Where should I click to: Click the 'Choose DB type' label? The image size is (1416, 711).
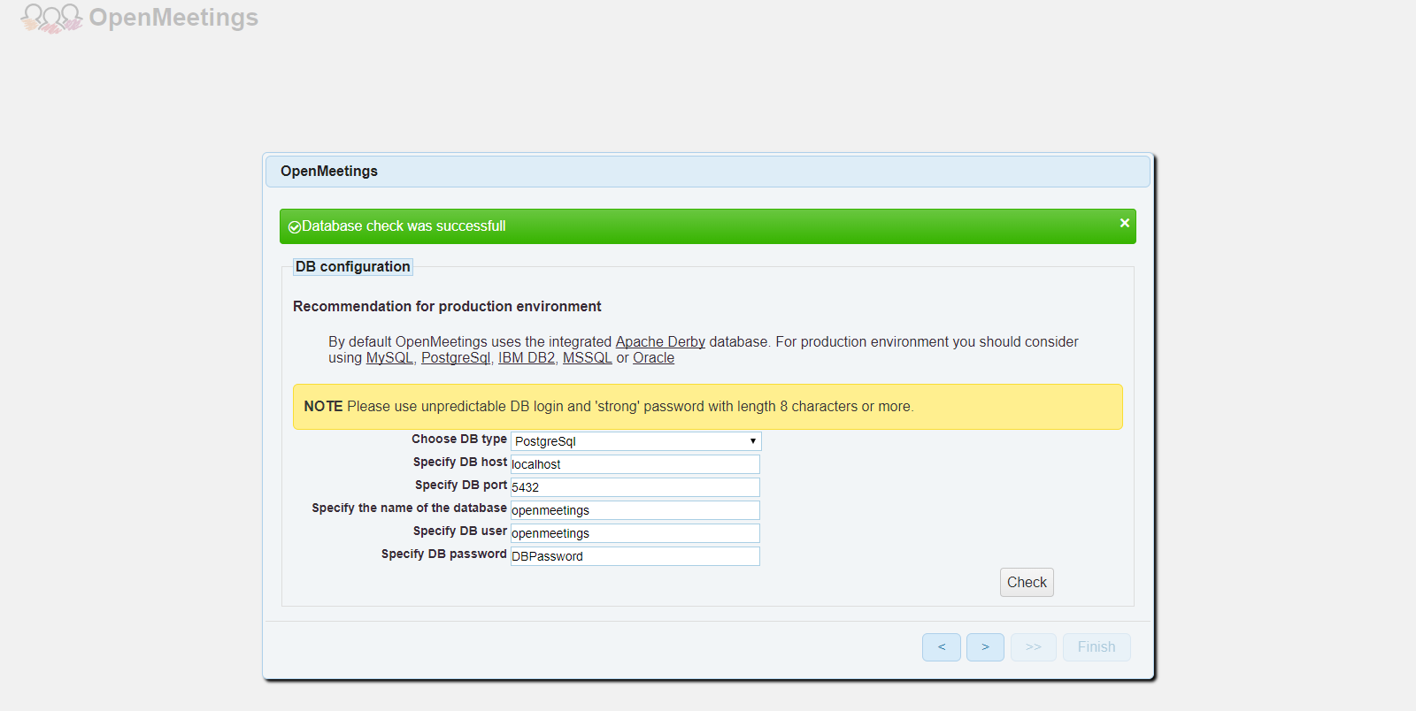(x=459, y=439)
